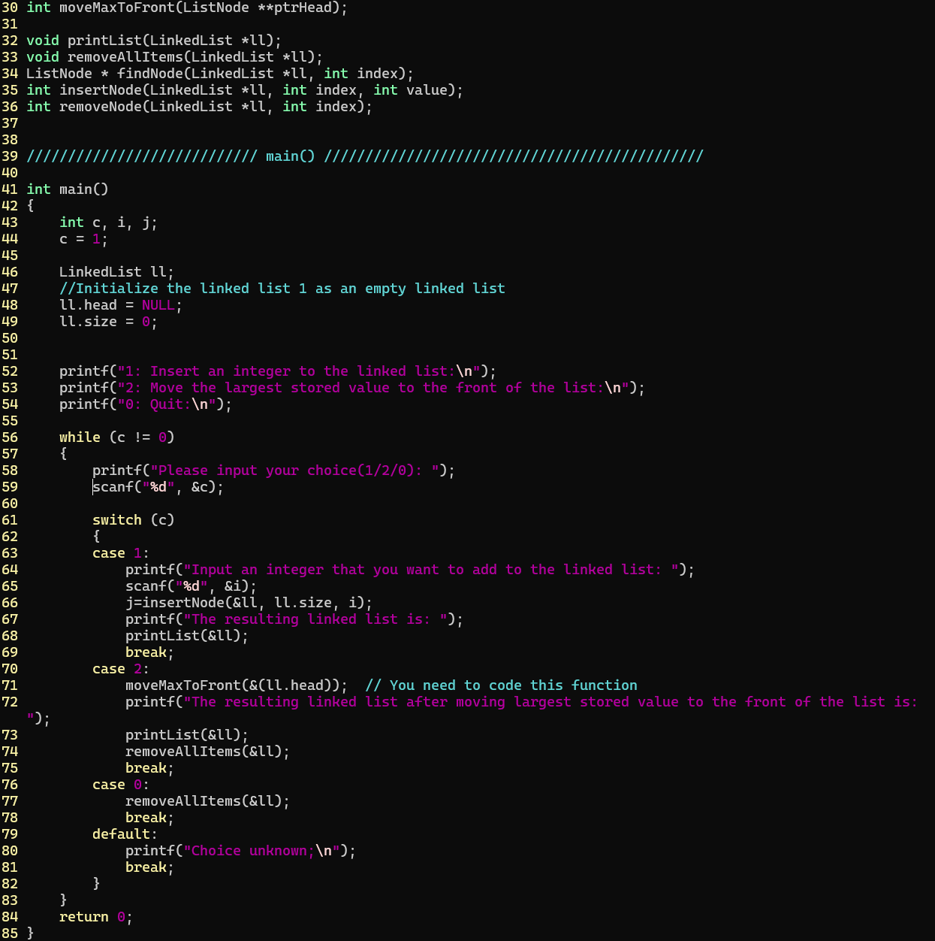935x941 pixels.
Task: Click the '// You need to code this function' comment
Action: coord(501,685)
